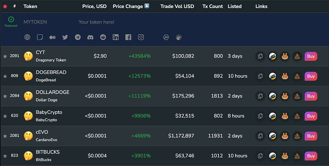Toggle Price Change sort arrow
The height and width of the screenshot is (166, 329).
[x=147, y=6]
